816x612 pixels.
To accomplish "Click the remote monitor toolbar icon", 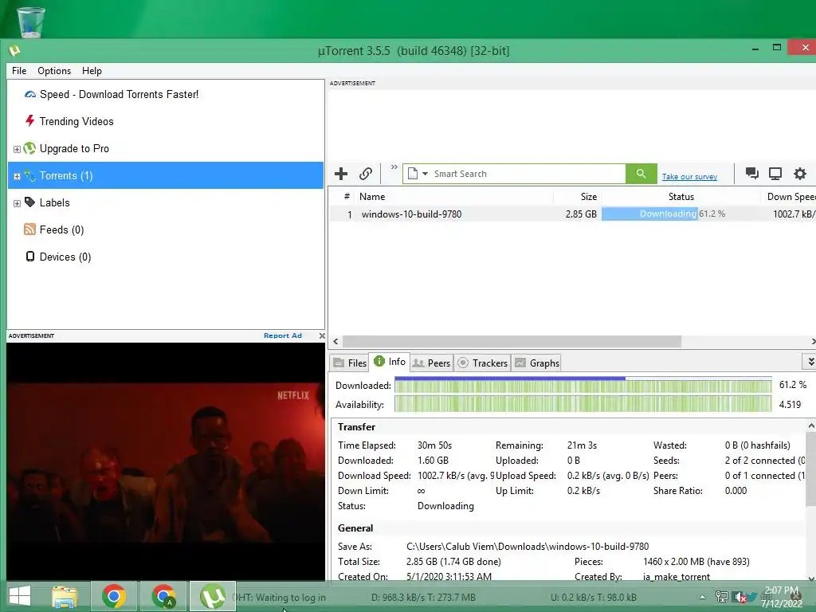I will [775, 173].
